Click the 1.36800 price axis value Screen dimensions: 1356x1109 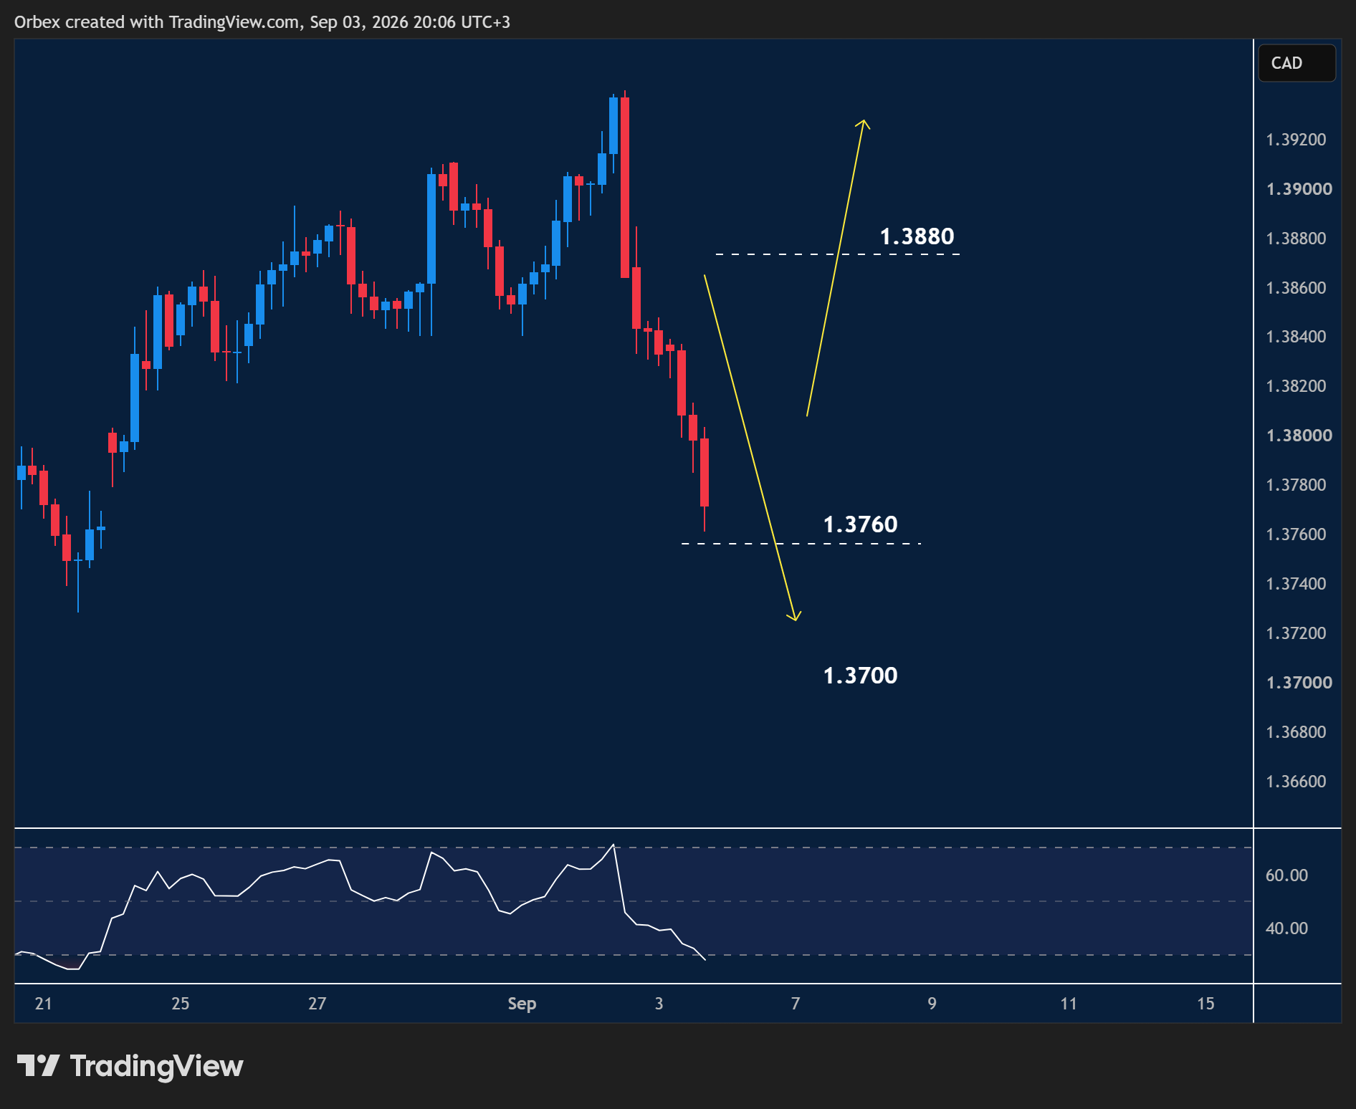pyautogui.click(x=1296, y=732)
